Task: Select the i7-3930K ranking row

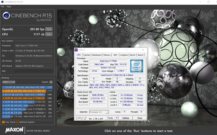Action: point(27,94)
